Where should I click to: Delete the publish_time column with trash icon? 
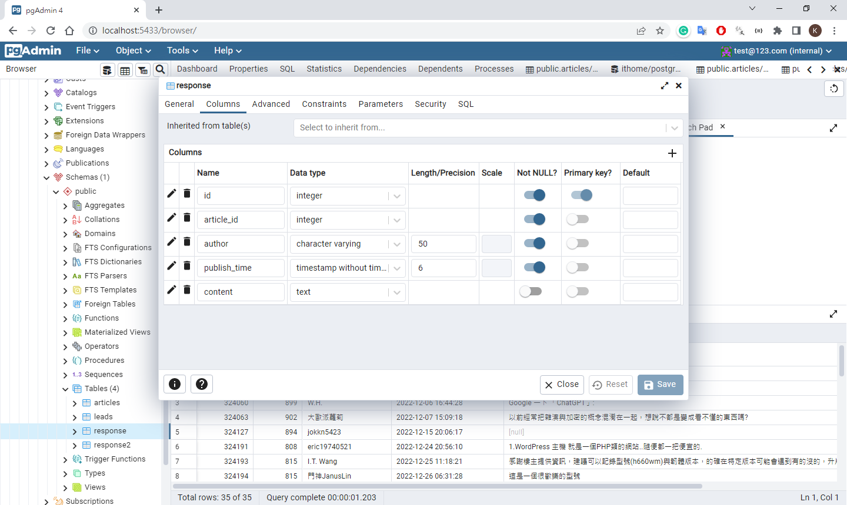tap(187, 266)
